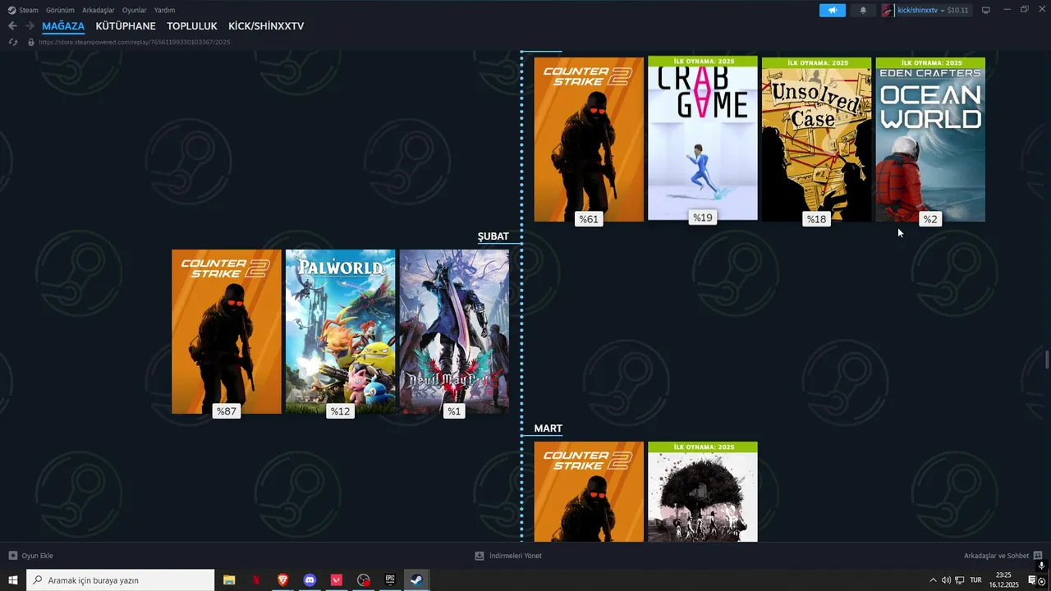Image resolution: width=1051 pixels, height=591 pixels.
Task: Click the page vertical scrollbar handle
Action: [x=1047, y=360]
